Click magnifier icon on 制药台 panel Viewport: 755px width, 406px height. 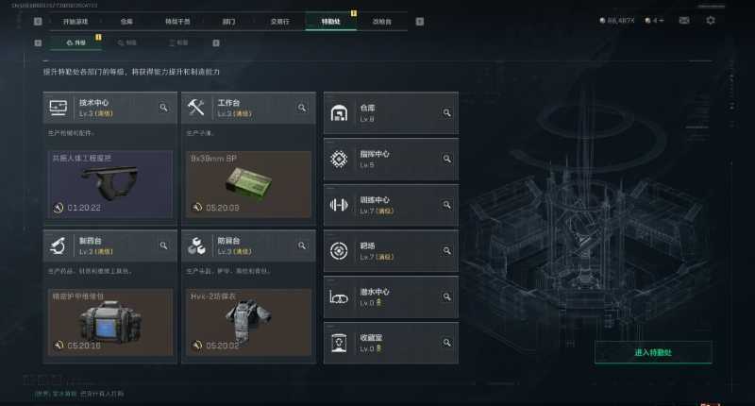coord(163,245)
